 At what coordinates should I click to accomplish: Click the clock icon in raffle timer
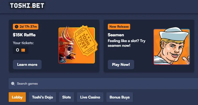16,27
